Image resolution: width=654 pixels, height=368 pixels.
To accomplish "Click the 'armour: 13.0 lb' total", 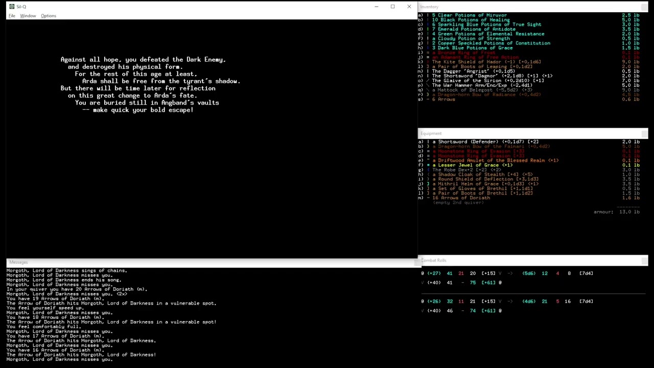I will 617,212.
